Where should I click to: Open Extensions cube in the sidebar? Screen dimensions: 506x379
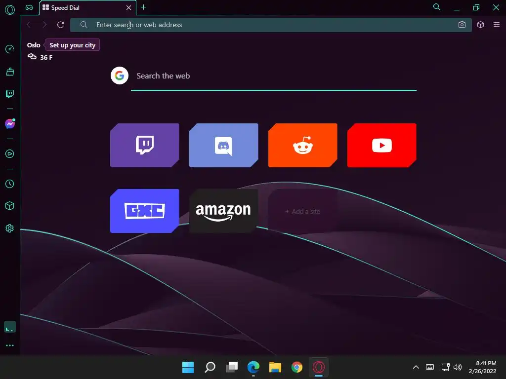click(x=10, y=206)
